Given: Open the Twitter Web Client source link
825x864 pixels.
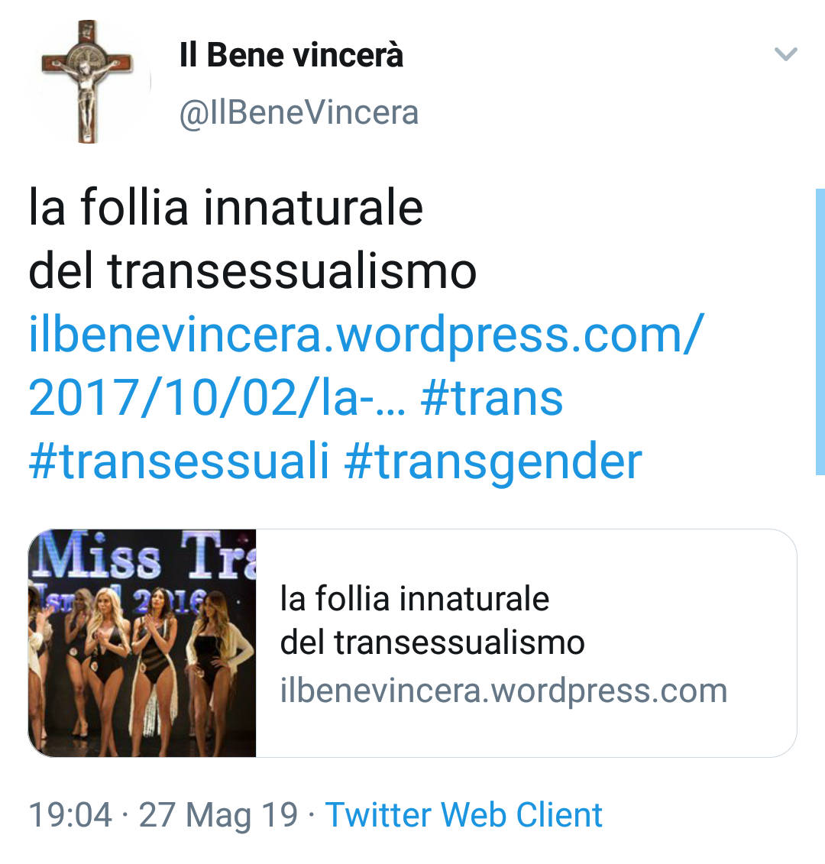Looking at the screenshot, I should 464,814.
